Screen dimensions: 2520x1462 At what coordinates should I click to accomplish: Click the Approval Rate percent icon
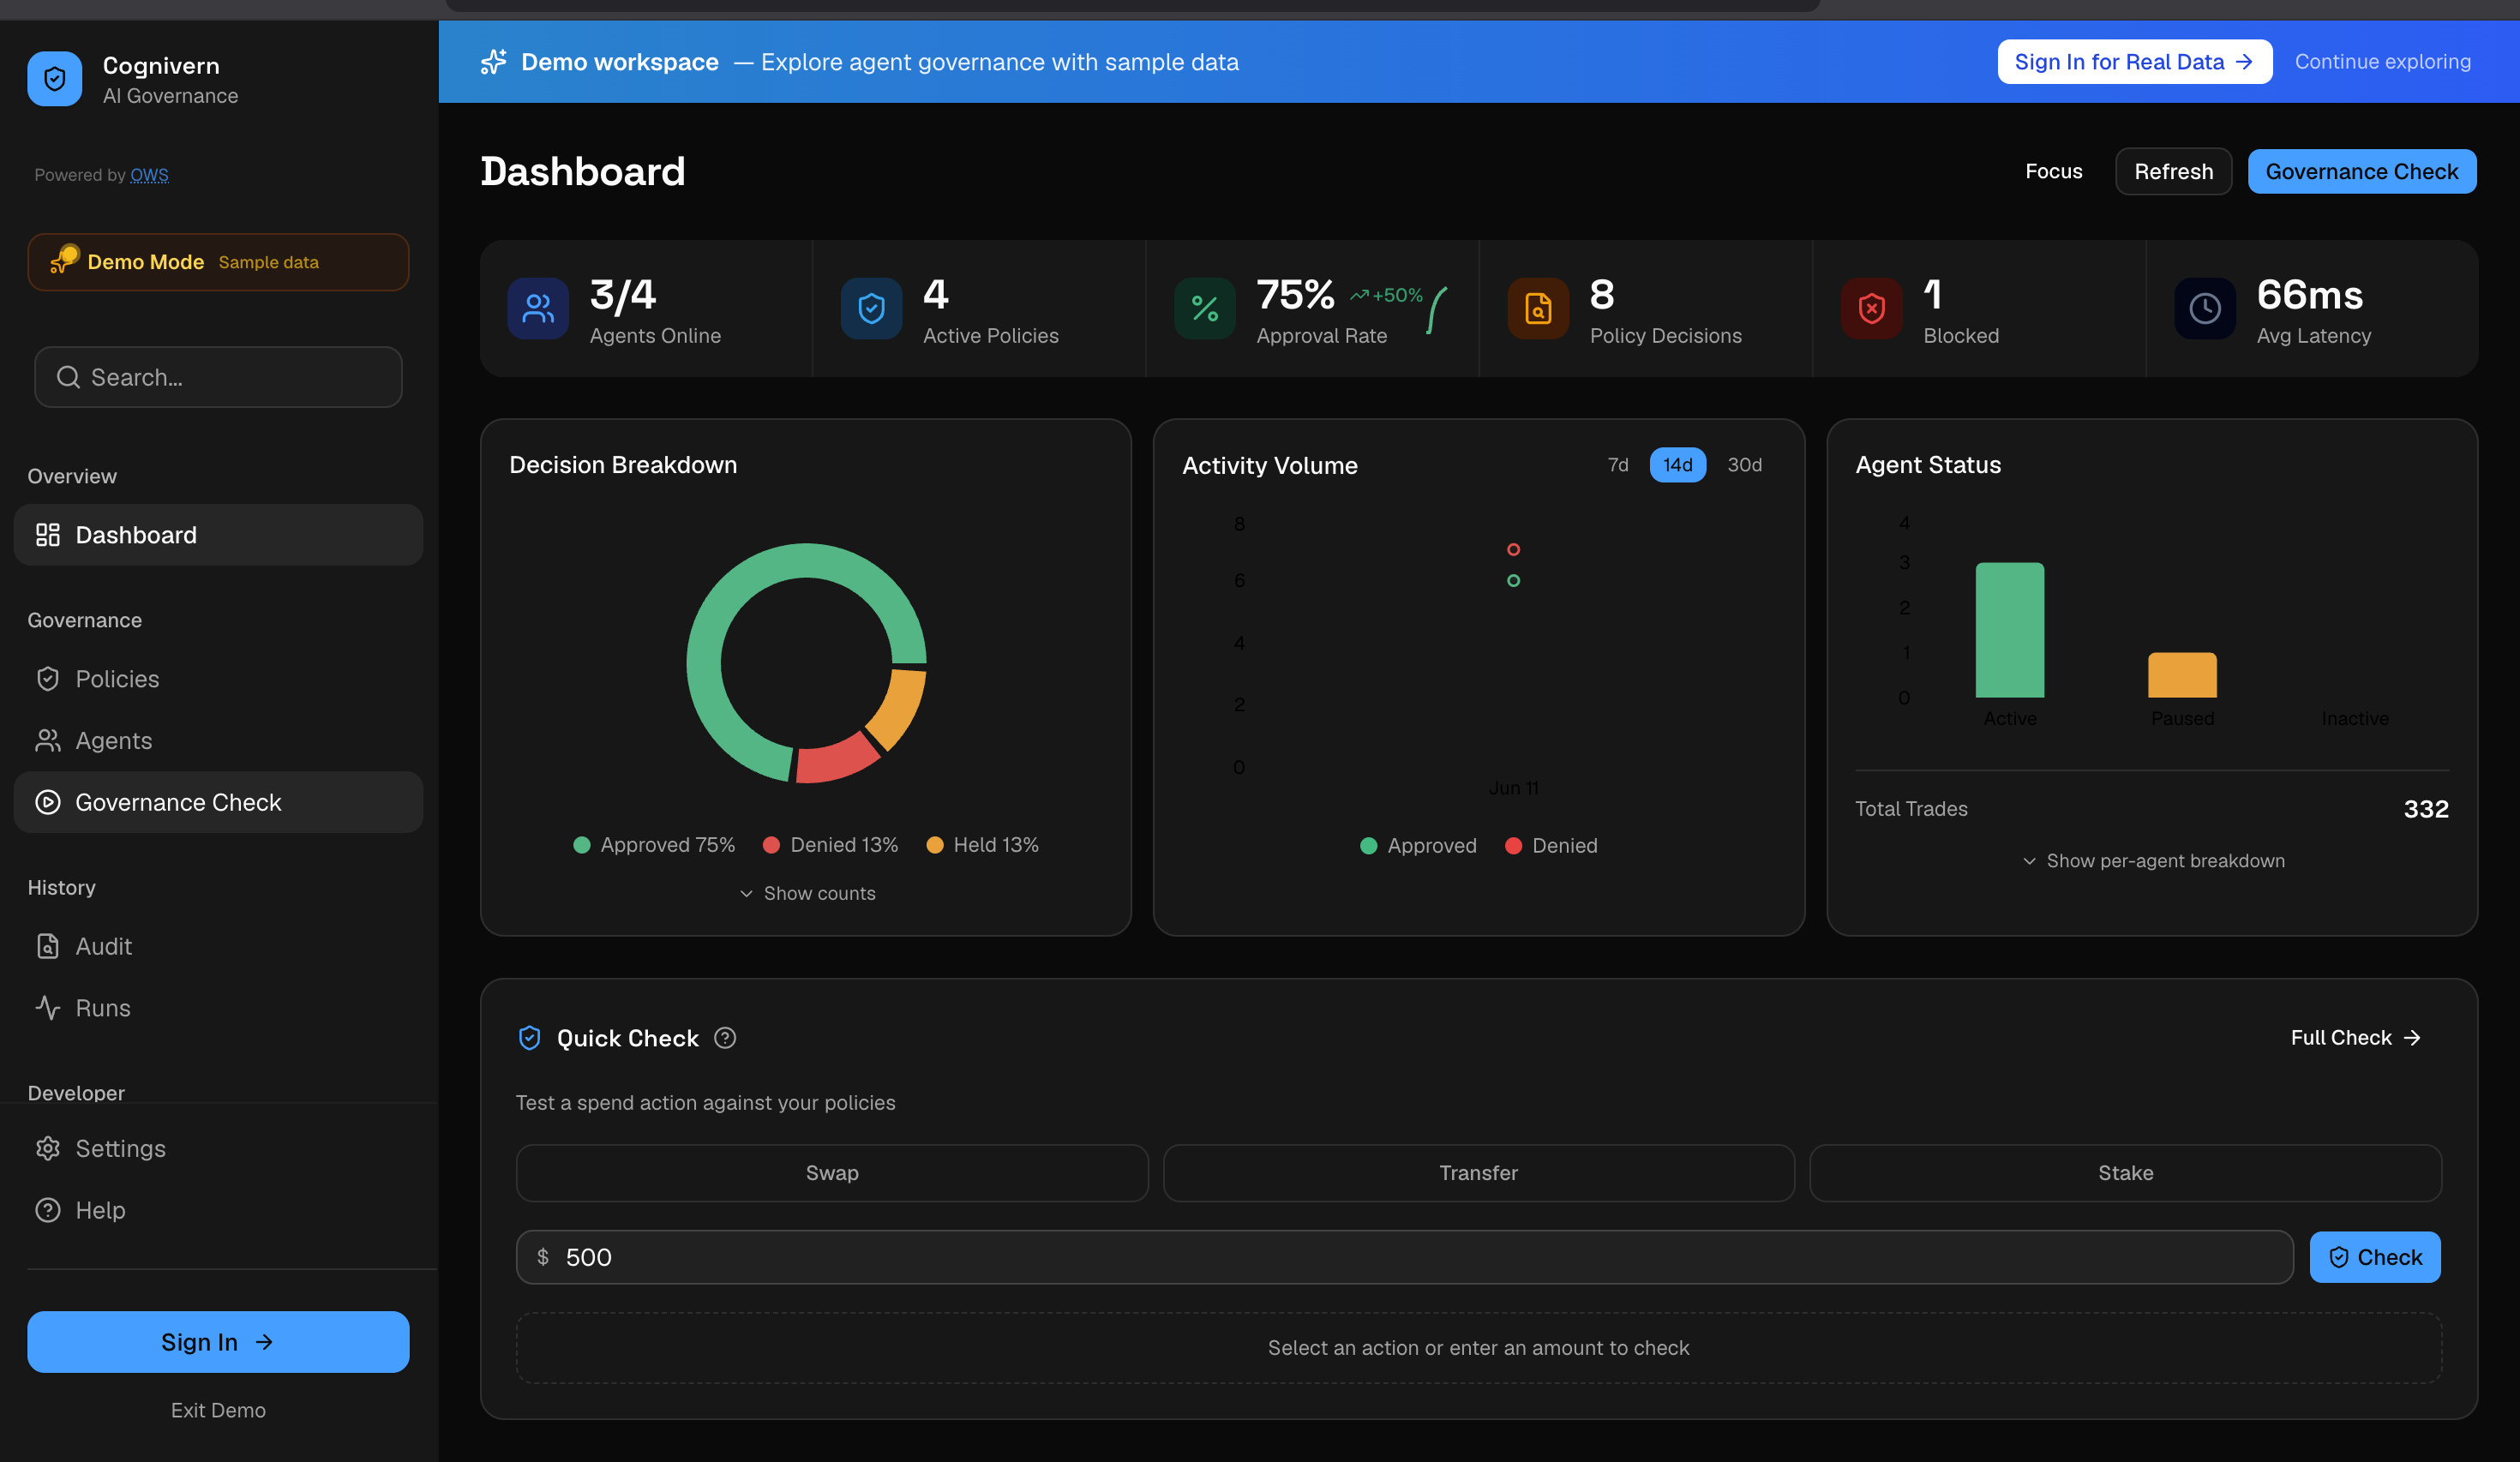tap(1205, 308)
